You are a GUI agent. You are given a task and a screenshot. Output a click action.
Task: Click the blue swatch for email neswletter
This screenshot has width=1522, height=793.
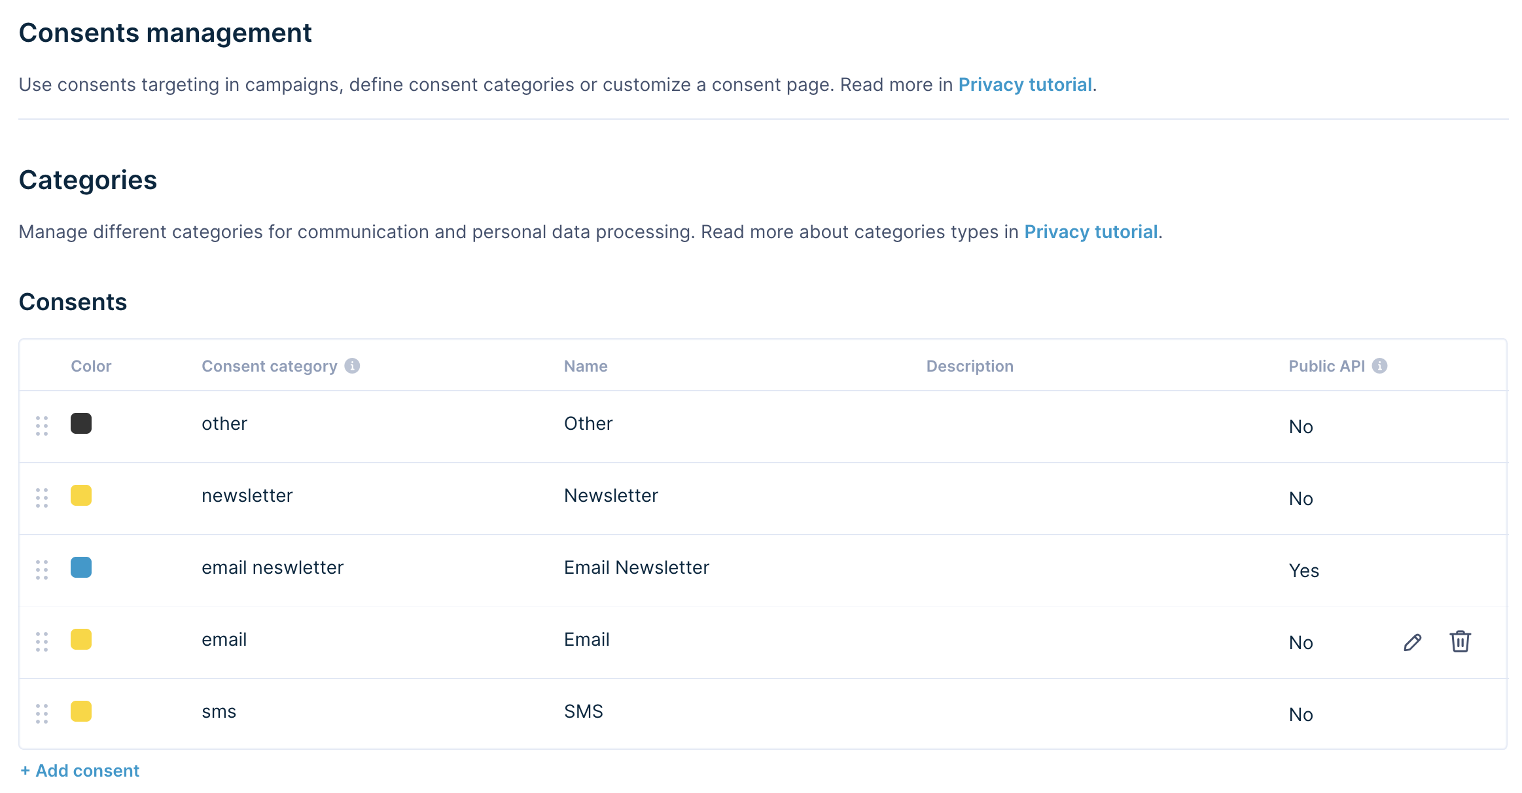81,567
